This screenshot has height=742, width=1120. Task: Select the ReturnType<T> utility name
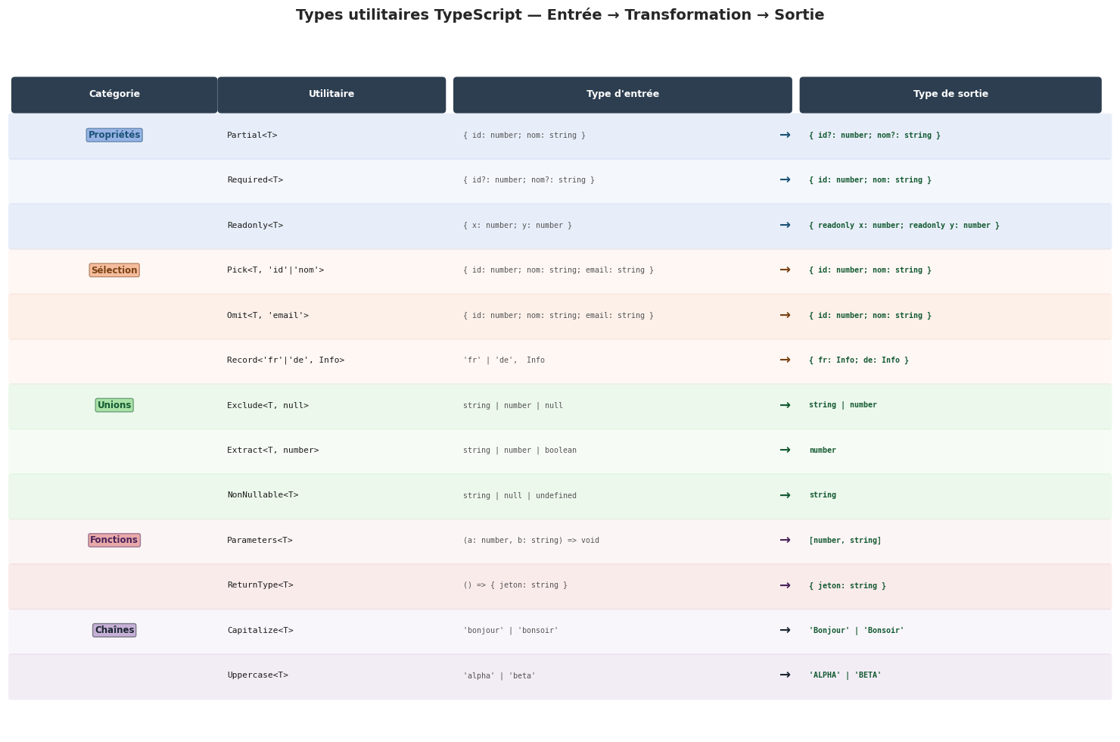point(260,585)
